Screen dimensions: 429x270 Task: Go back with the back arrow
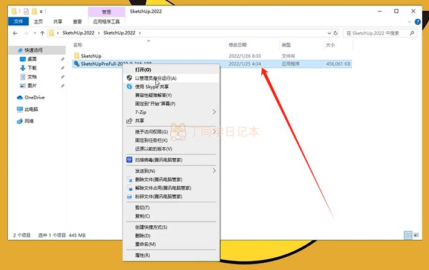15,33
